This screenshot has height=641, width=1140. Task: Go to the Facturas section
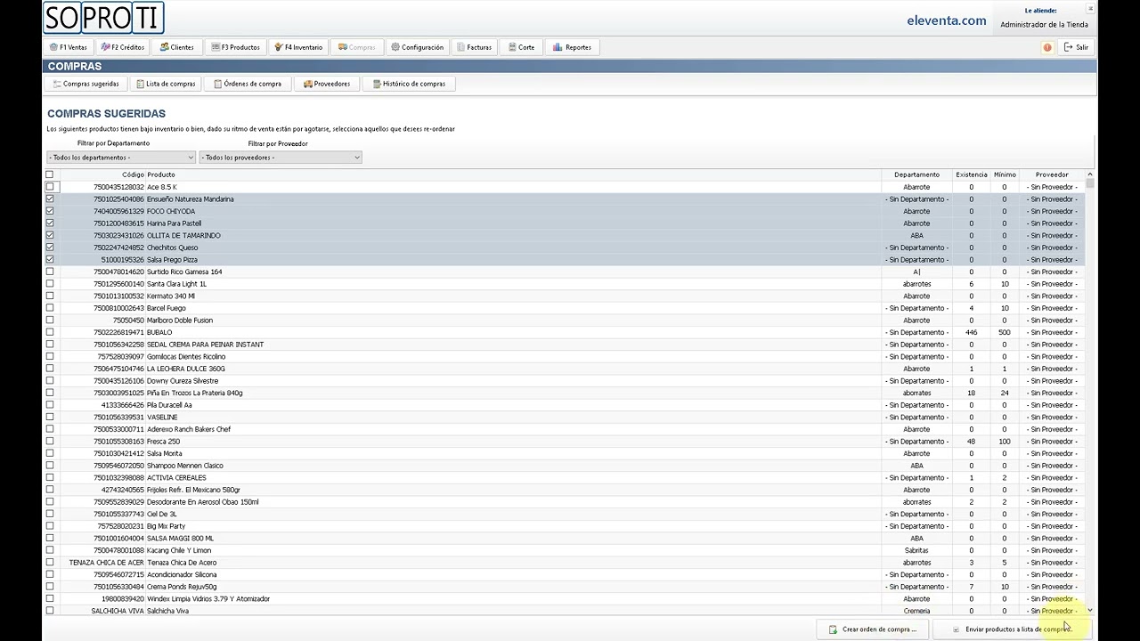click(x=474, y=47)
